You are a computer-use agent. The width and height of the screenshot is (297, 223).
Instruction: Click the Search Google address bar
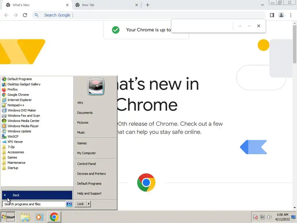coord(149,15)
